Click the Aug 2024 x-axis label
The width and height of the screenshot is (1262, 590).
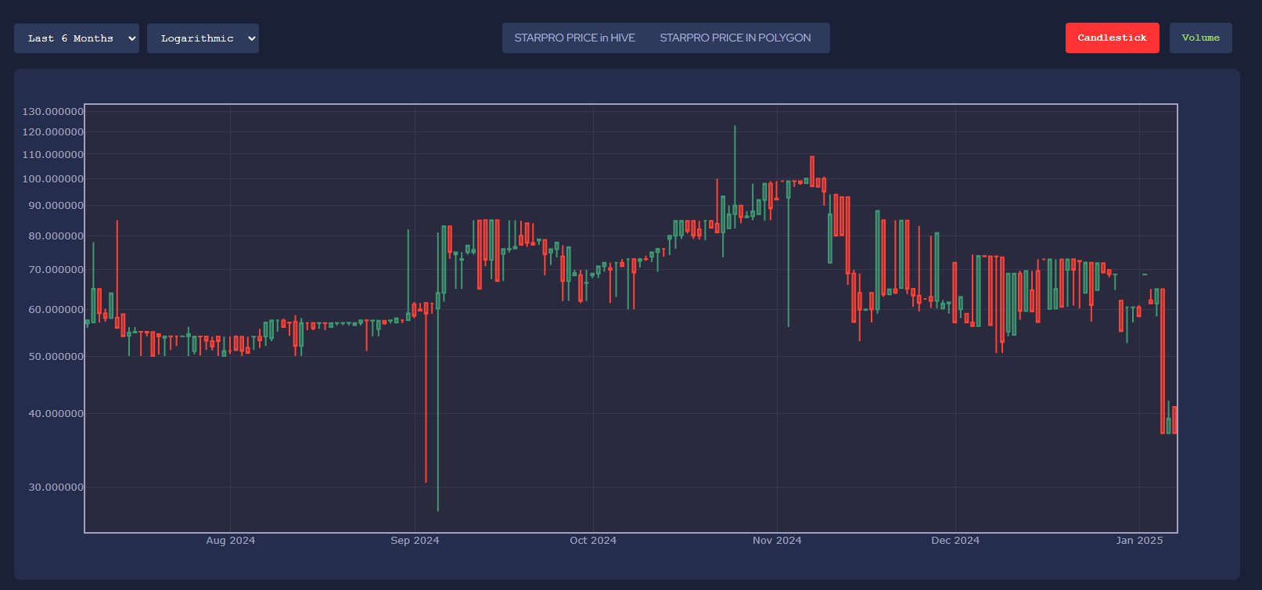230,541
